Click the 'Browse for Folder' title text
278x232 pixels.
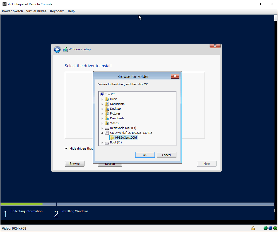point(133,76)
